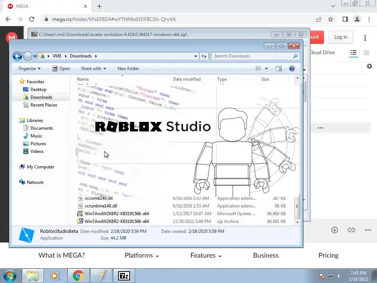Open the Chrome profile avatar menu

point(357,19)
